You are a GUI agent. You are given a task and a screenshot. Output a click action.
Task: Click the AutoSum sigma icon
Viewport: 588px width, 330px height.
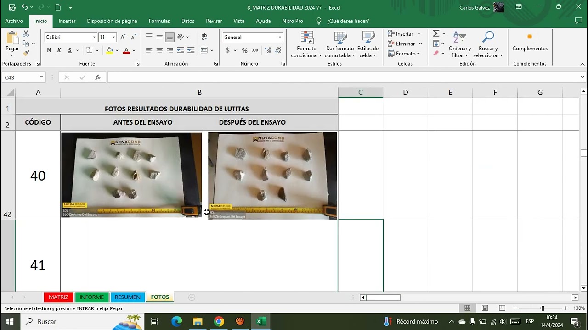coord(436,33)
